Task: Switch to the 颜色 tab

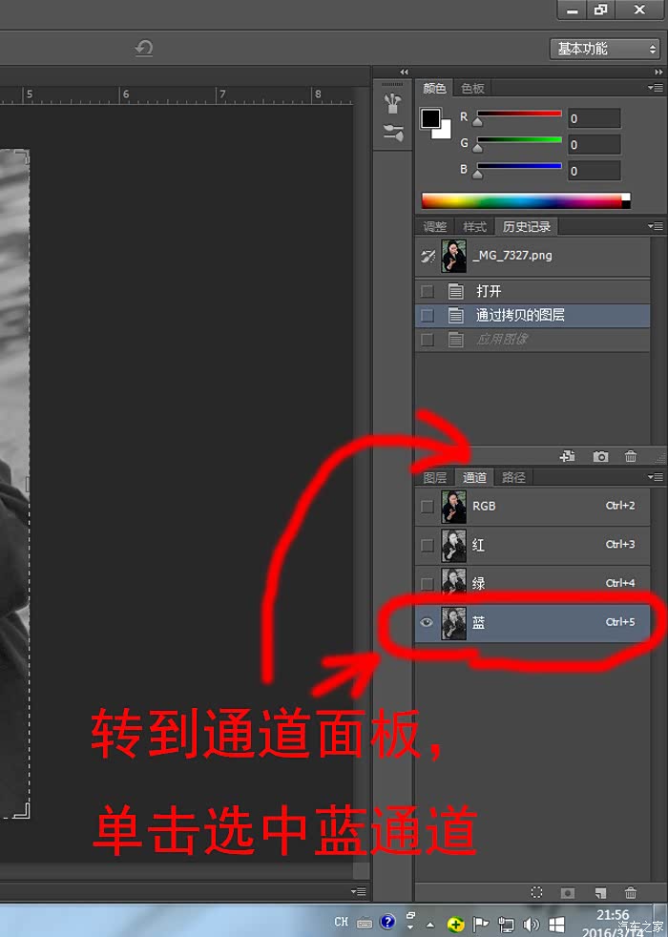Action: tap(434, 89)
